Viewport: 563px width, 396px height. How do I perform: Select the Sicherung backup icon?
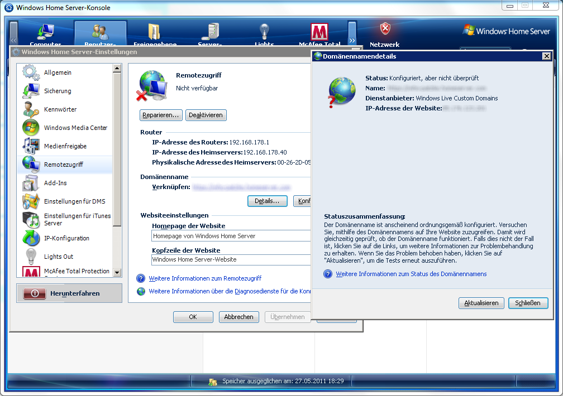click(x=31, y=91)
